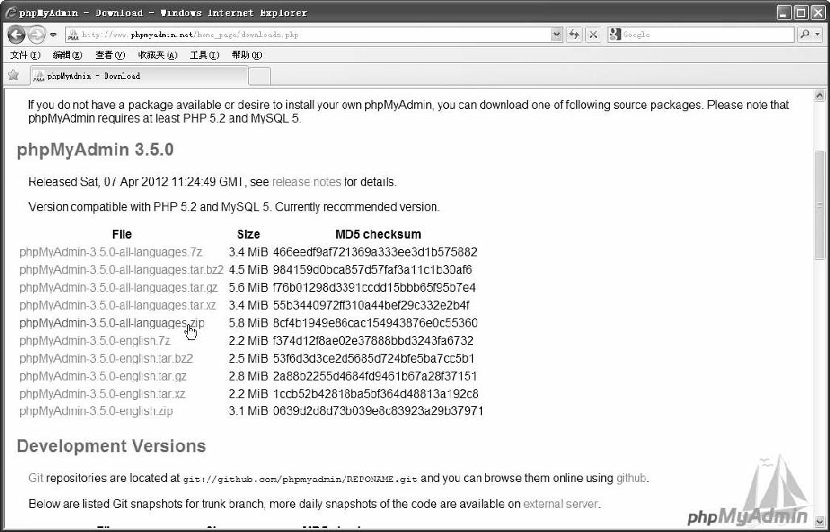Close the Internet Explorer window
Image resolution: width=830 pixels, height=532 pixels.
point(817,13)
